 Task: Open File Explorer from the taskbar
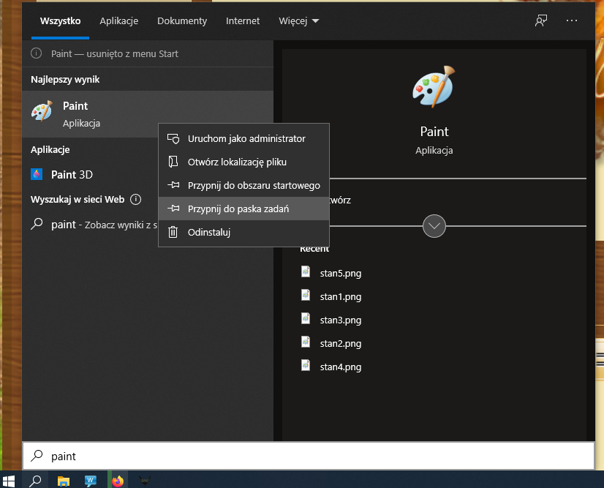pos(63,481)
